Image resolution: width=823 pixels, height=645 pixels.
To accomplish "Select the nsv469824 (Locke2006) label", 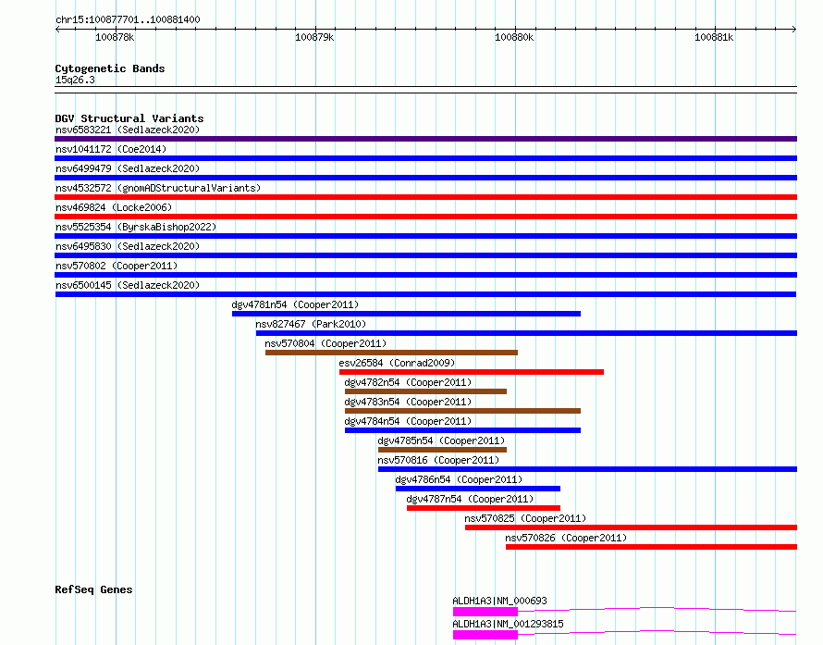I will pos(114,207).
